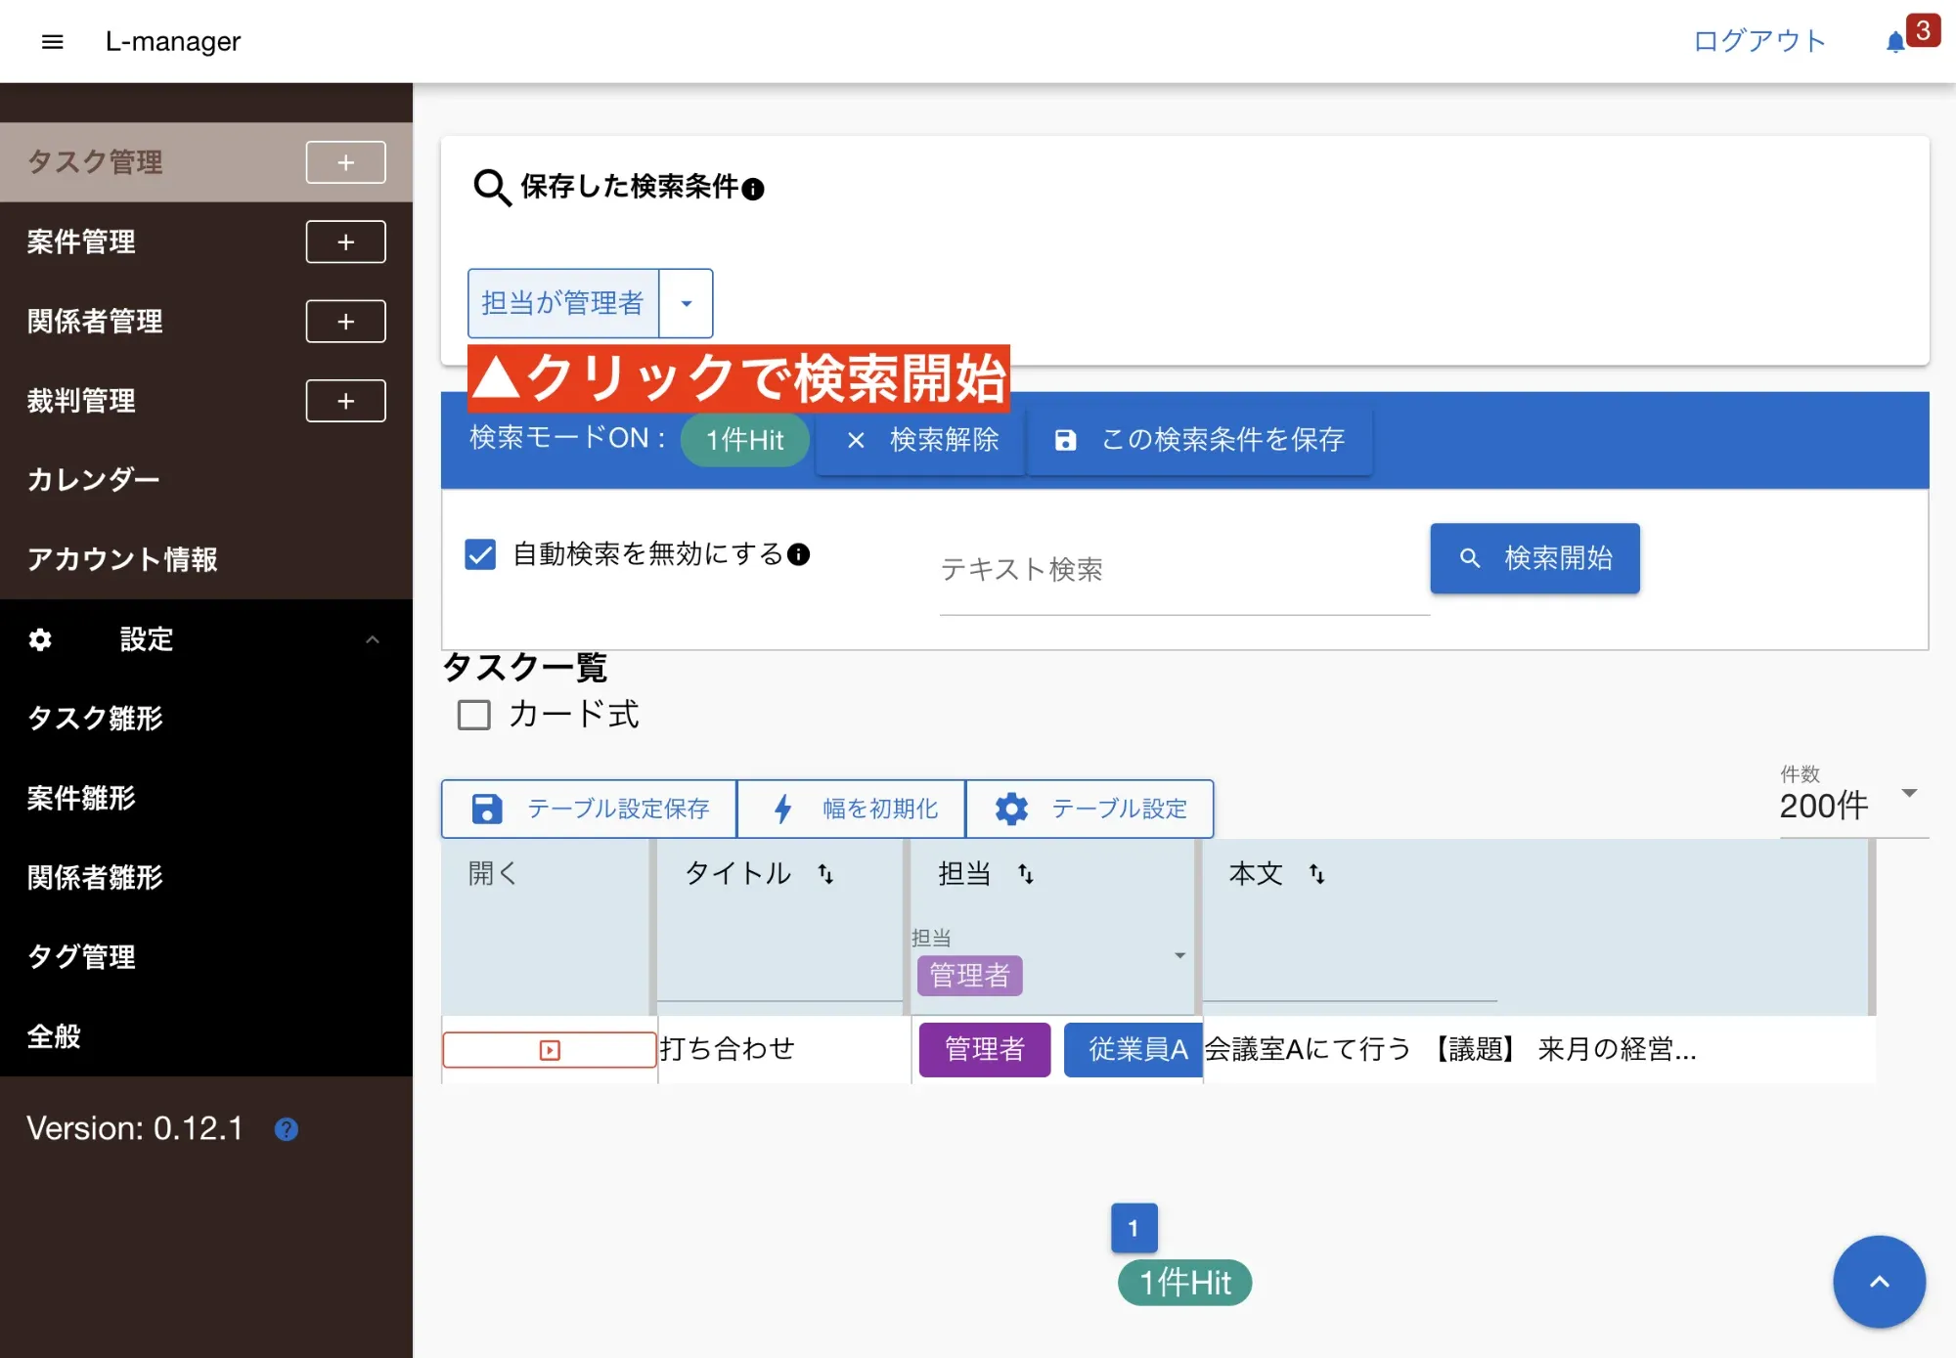Collapse the 設定 sidebar section

[372, 639]
